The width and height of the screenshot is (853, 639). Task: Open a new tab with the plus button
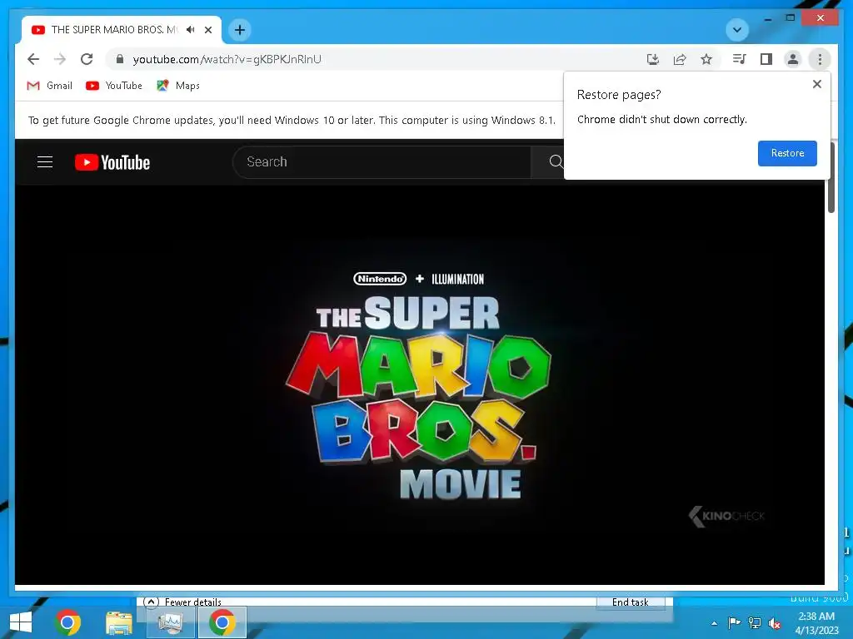[240, 30]
